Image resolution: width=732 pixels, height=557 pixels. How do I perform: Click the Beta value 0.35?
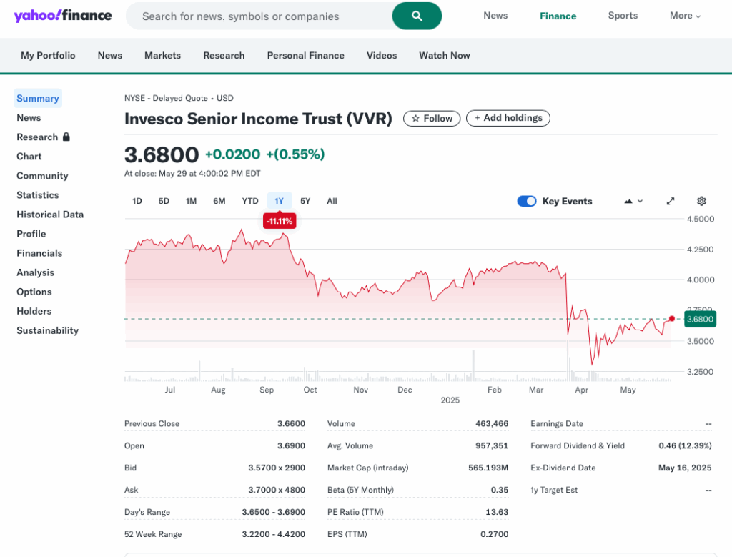pos(500,490)
